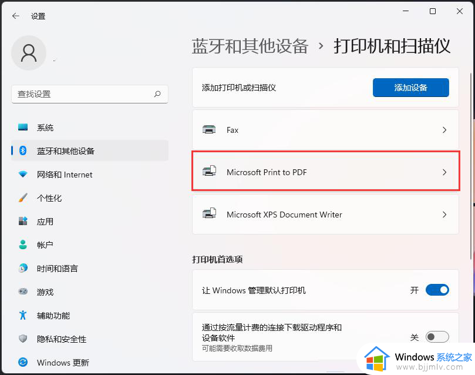Click the 系统 monitor icon
475x375 pixels.
click(23, 127)
